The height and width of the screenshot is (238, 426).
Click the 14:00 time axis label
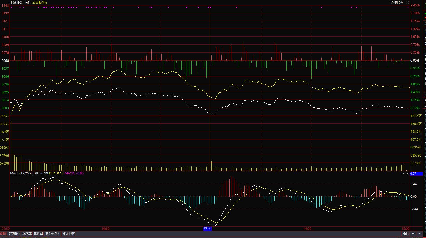coord(307,229)
